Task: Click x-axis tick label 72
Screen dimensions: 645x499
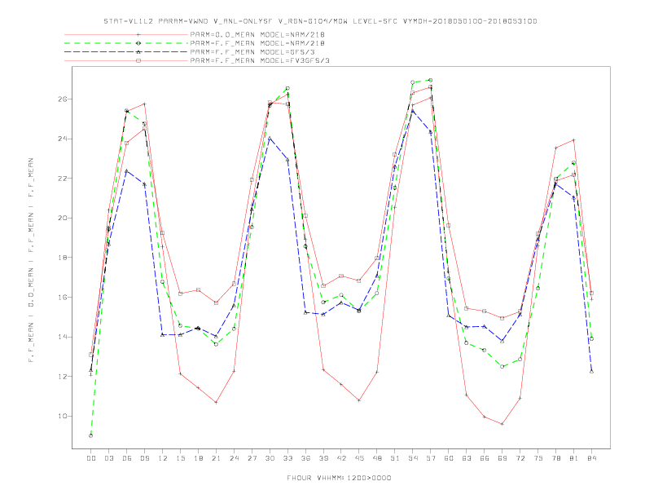Action: point(520,458)
